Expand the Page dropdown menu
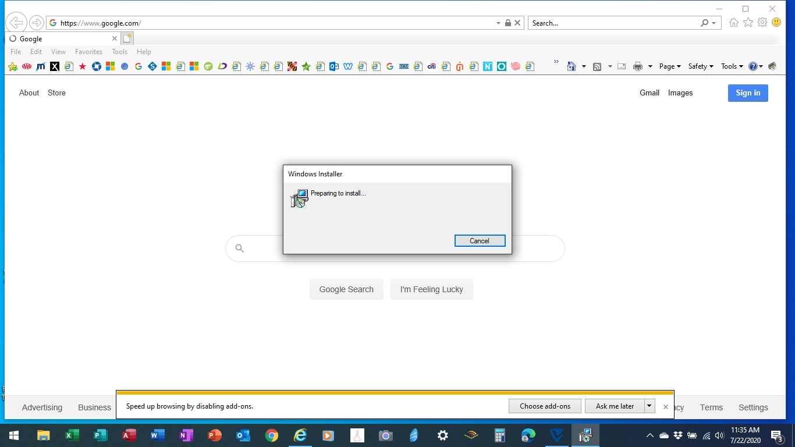Screen dimensions: 795x447 [x=670, y=66]
